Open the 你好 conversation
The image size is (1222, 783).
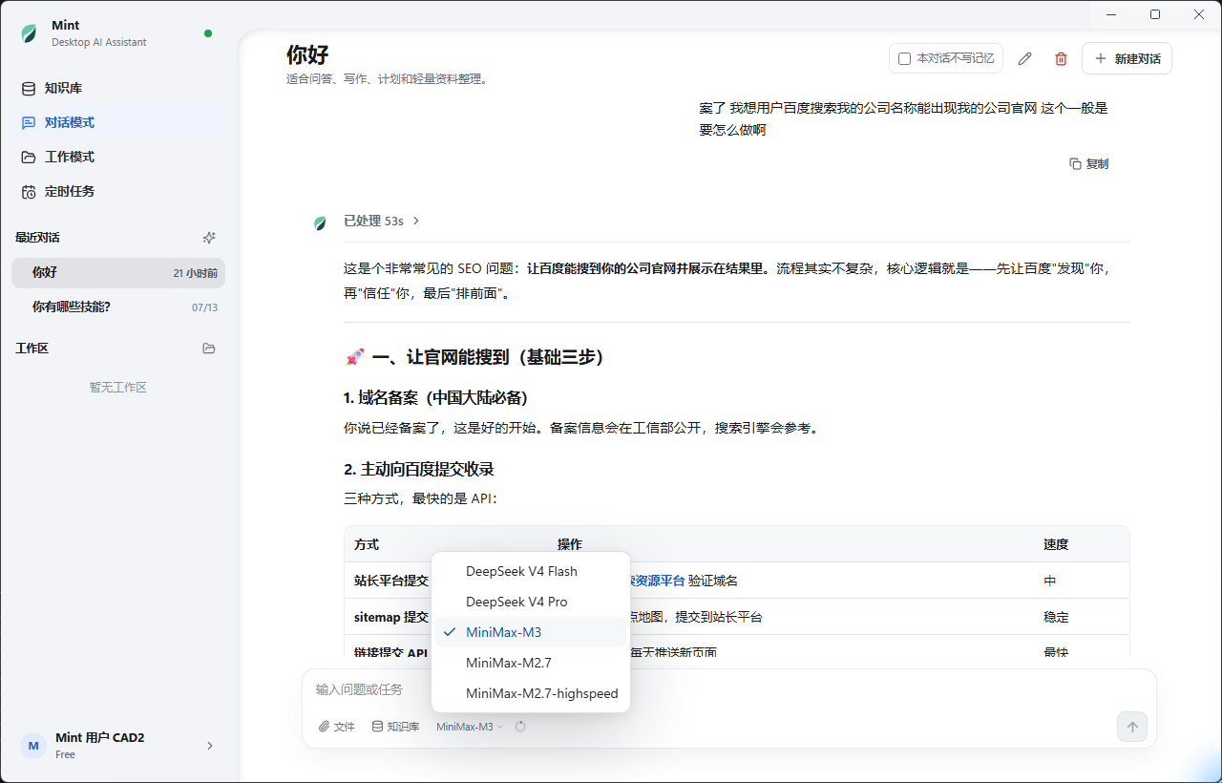tap(118, 272)
